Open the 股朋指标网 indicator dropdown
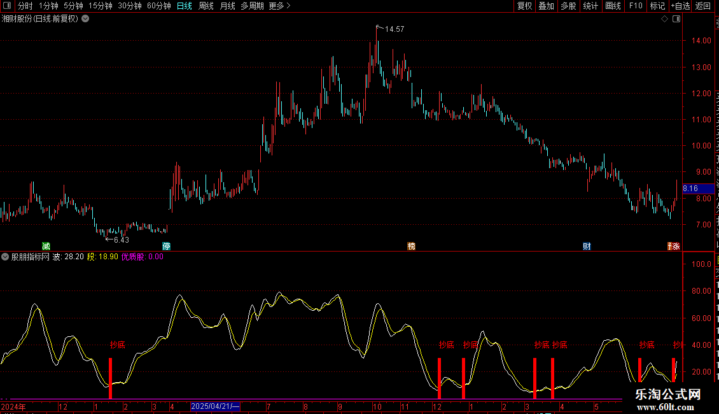The height and width of the screenshot is (414, 719). [5, 257]
